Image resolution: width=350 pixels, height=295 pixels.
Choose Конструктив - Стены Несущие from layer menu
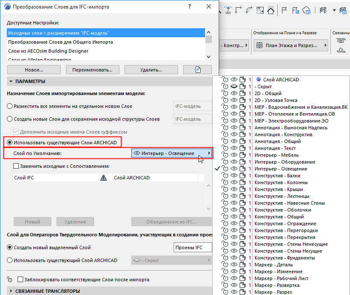click(288, 251)
